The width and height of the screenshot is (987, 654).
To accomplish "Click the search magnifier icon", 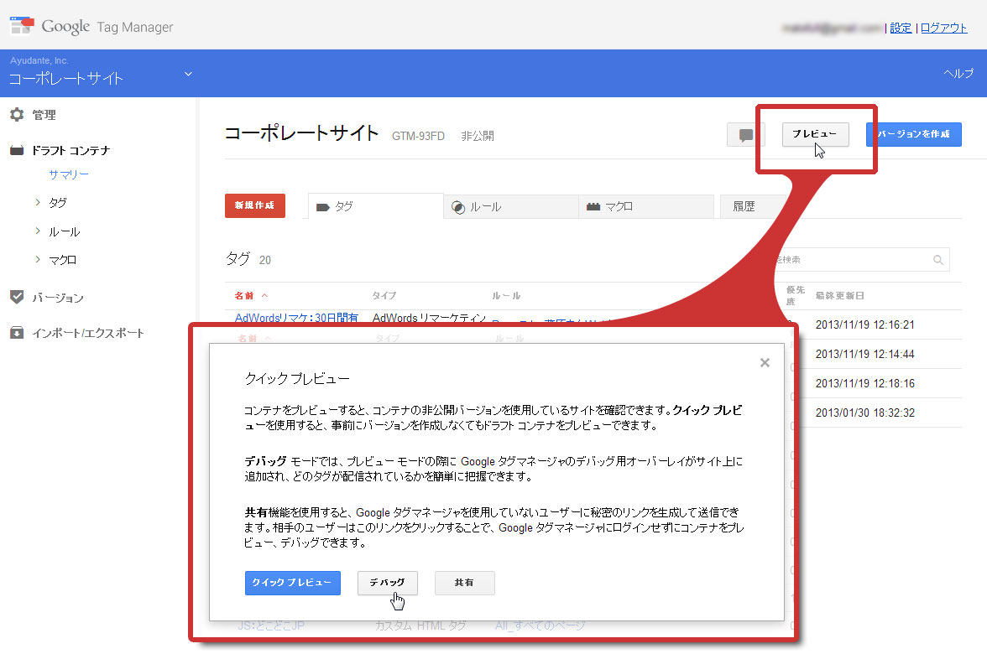I will pyautogui.click(x=938, y=260).
